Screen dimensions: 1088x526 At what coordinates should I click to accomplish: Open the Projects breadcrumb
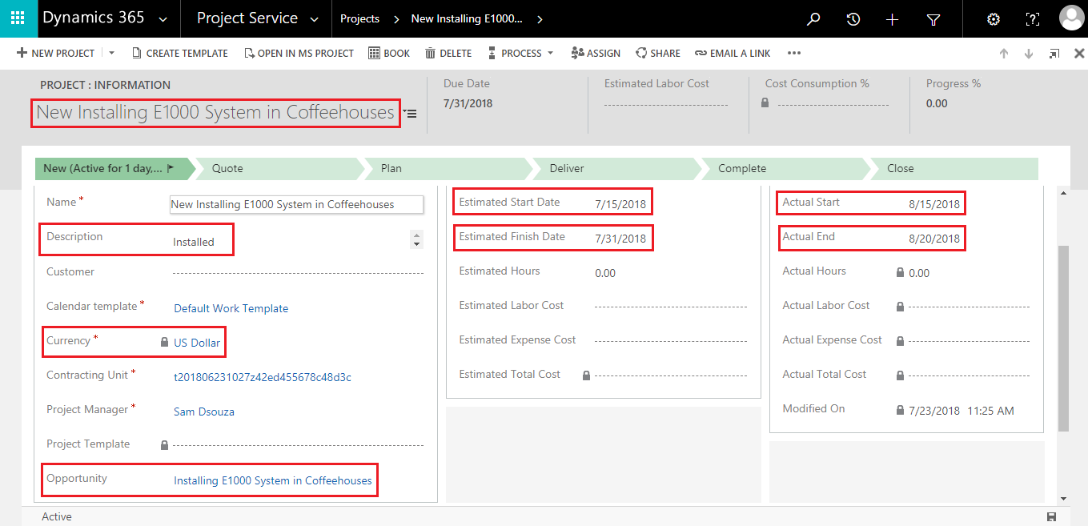point(359,18)
